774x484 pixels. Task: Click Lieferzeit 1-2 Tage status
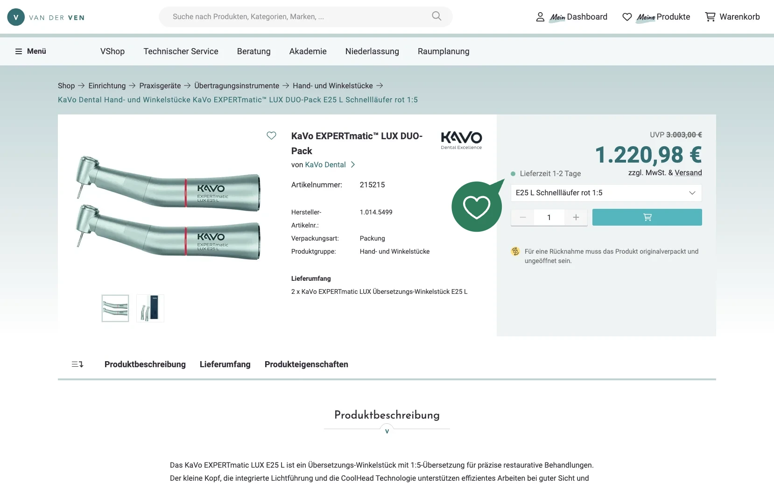(546, 173)
